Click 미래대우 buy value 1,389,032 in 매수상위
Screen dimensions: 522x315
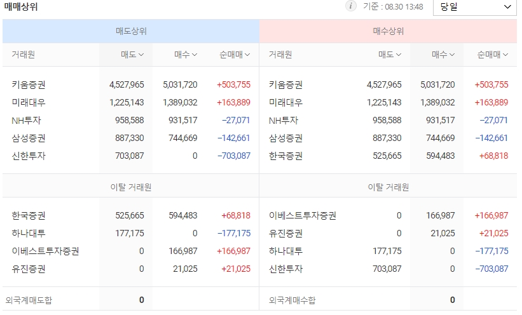[437, 102]
